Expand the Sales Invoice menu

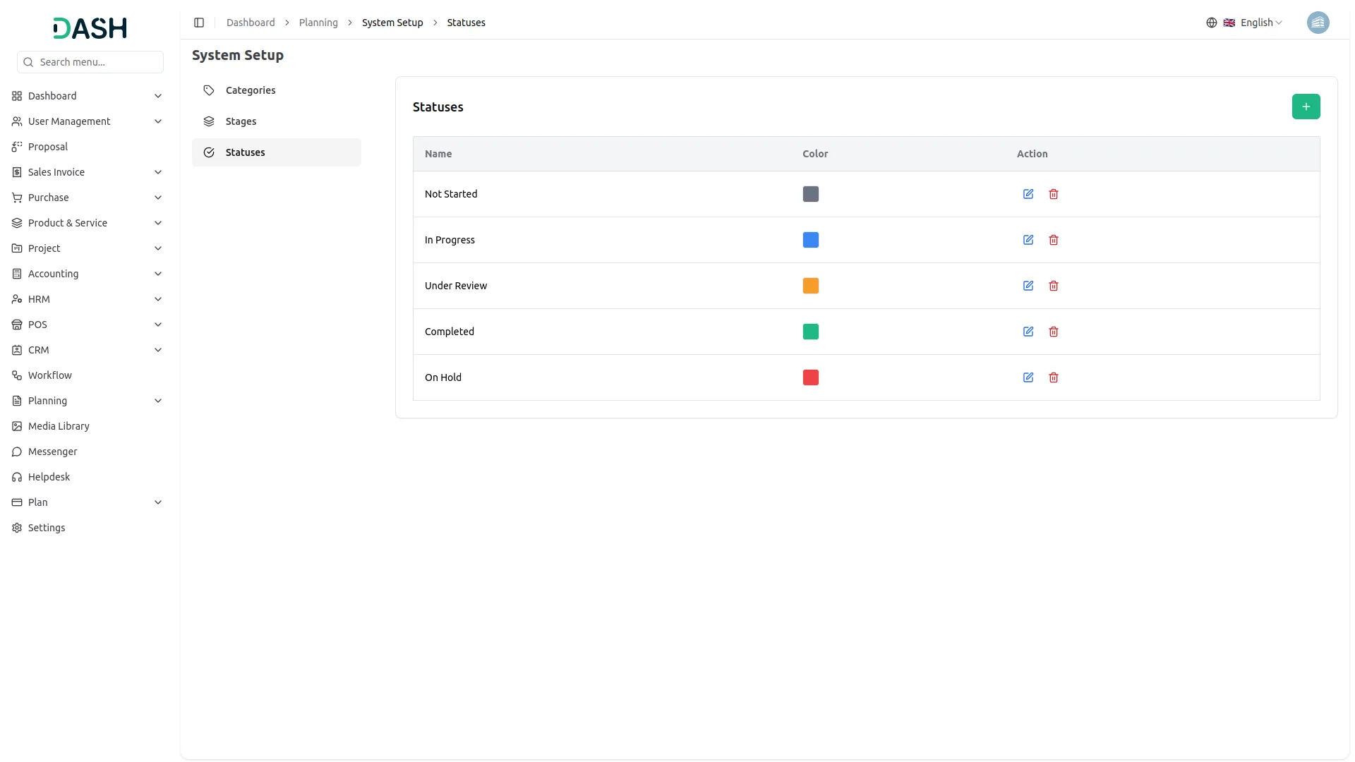[88, 172]
